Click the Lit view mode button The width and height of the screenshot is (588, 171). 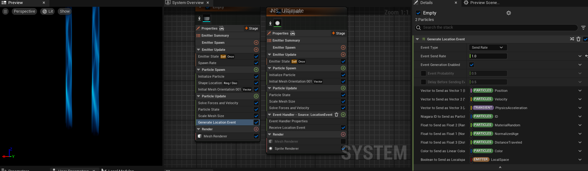pos(48,11)
